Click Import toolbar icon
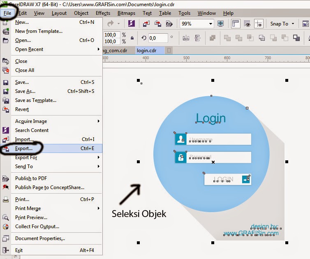Viewport: 310px width, 259px height. [x=146, y=24]
